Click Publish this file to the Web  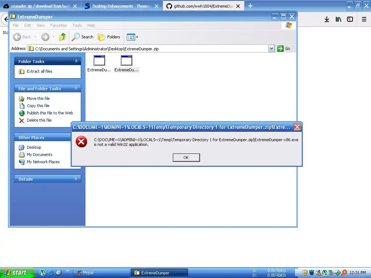pyautogui.click(x=50, y=113)
